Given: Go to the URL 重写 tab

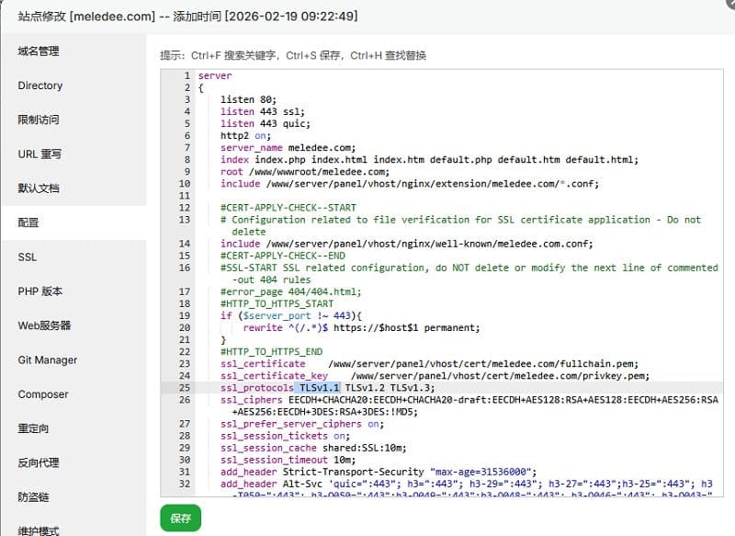Looking at the screenshot, I should [x=40, y=154].
